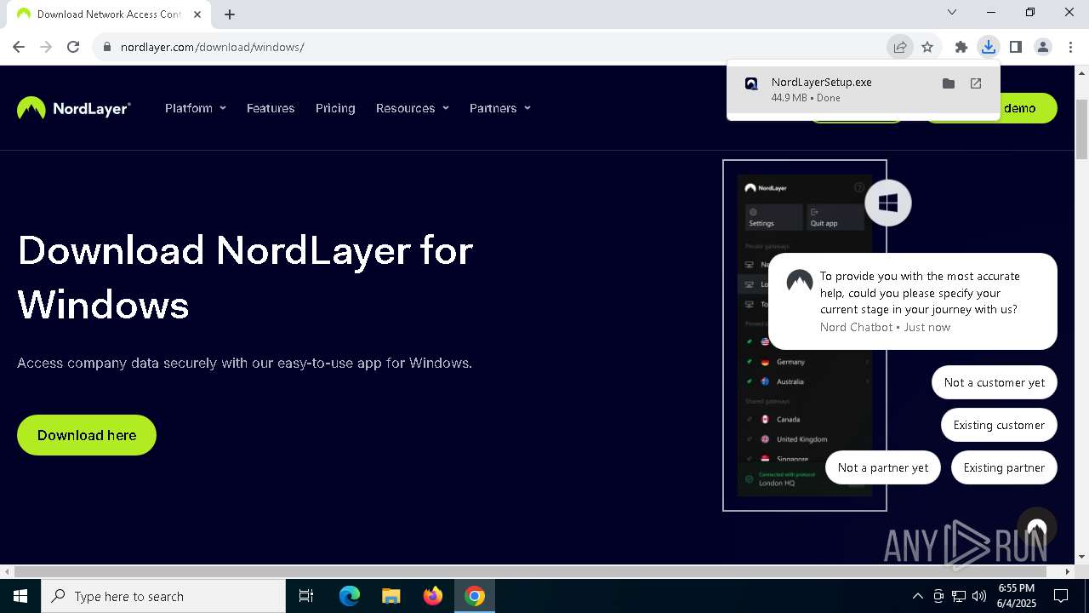This screenshot has width=1089, height=613.
Task: Choose Not a partner yet
Action: pos(883,467)
